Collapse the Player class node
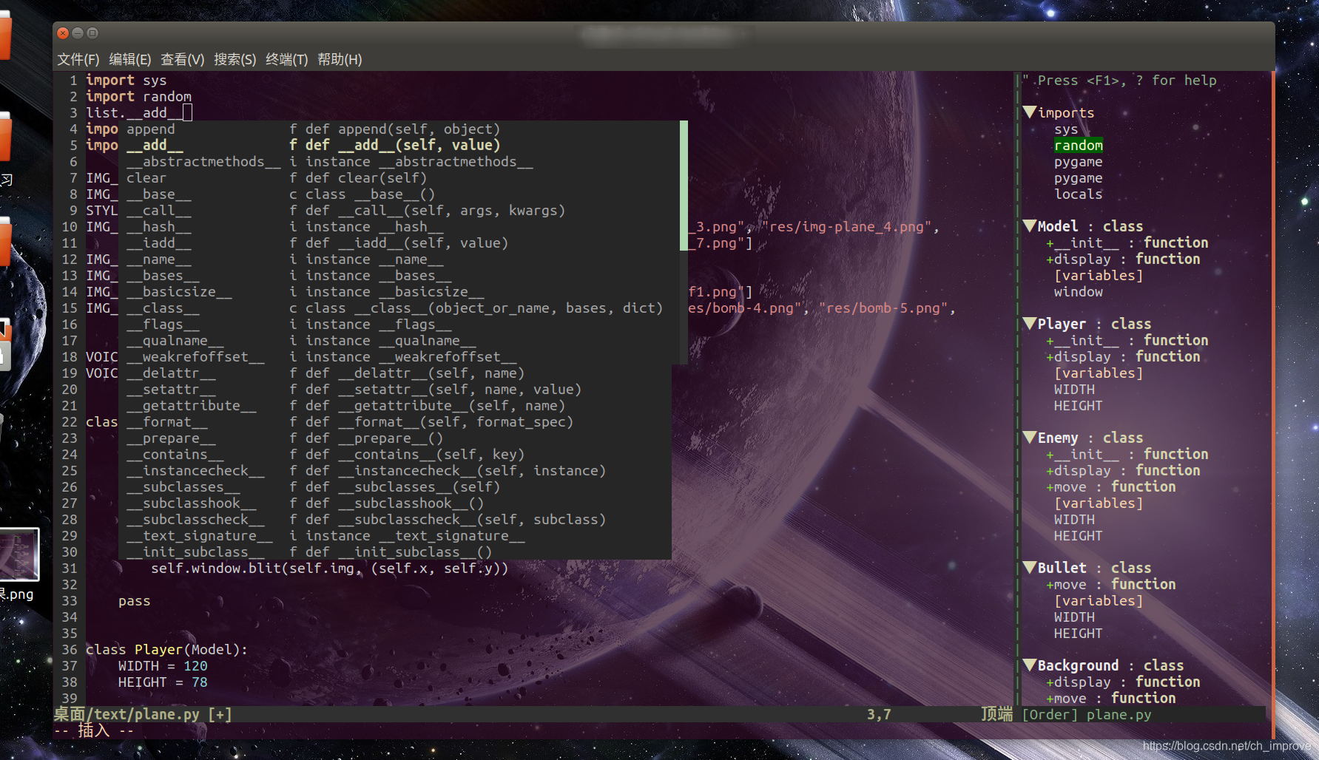The width and height of the screenshot is (1319, 760). click(1029, 324)
